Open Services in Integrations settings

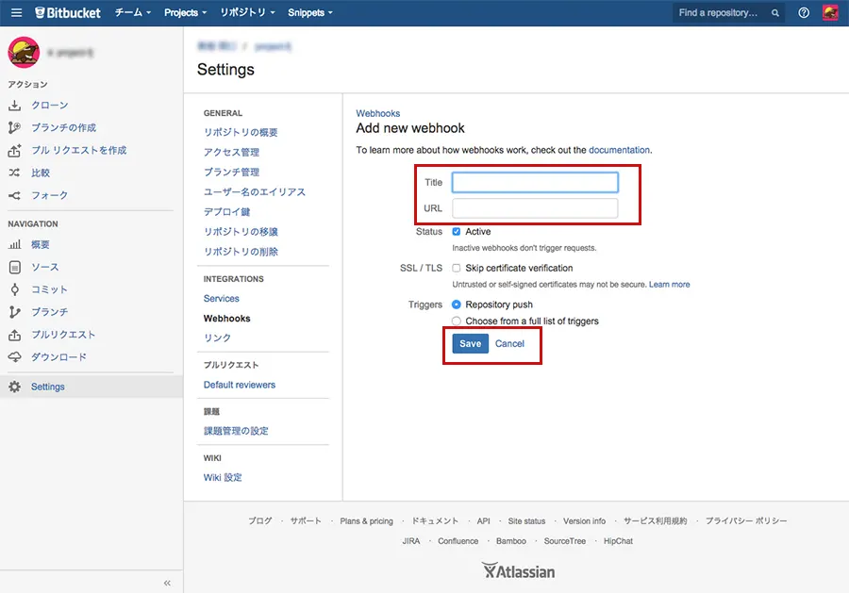tap(222, 299)
